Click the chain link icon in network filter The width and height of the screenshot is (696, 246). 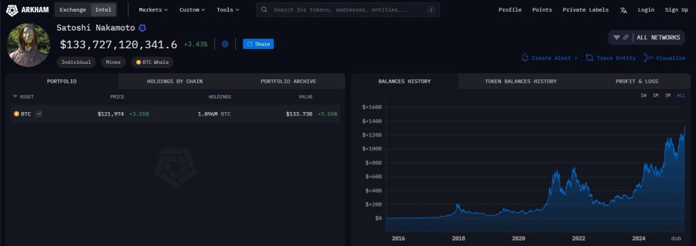(626, 37)
